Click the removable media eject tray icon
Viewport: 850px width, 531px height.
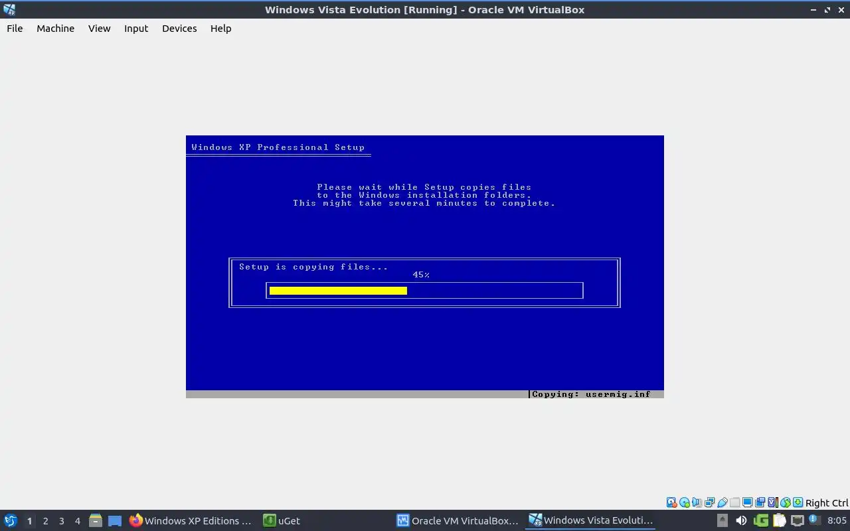tap(722, 520)
